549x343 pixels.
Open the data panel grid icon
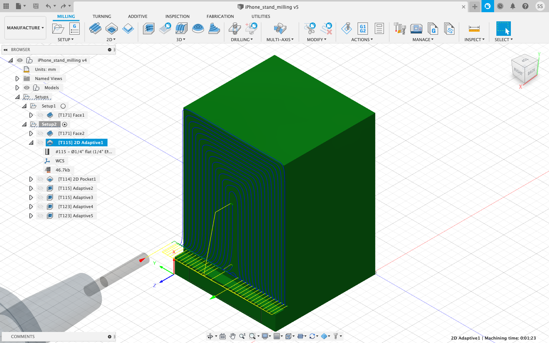6,6
